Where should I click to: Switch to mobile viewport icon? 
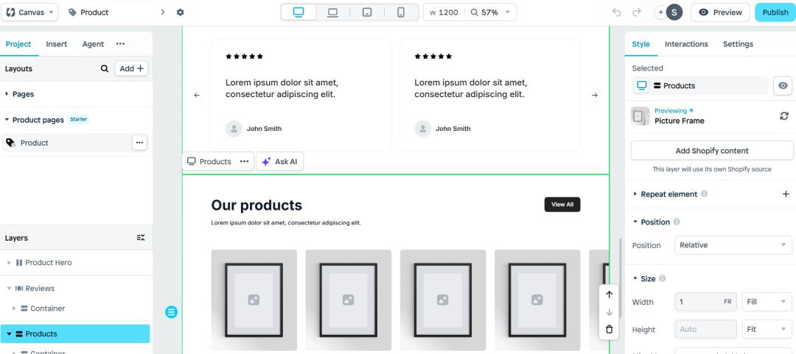click(401, 13)
